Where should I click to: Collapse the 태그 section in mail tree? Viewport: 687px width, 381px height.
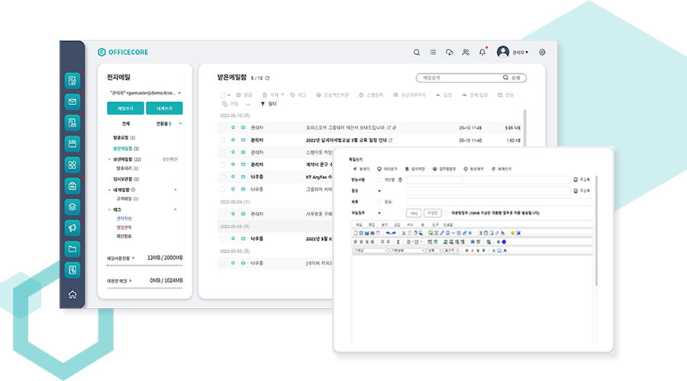coord(110,208)
